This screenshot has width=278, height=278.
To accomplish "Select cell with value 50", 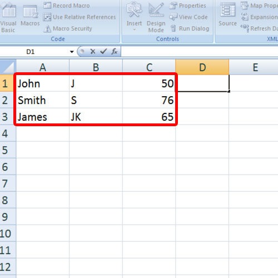I will (149, 83).
